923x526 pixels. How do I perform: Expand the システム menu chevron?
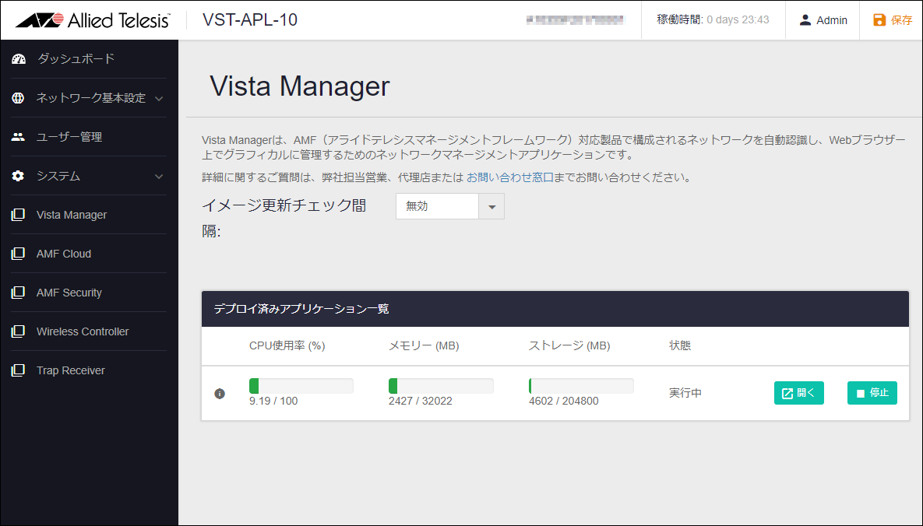(x=159, y=177)
